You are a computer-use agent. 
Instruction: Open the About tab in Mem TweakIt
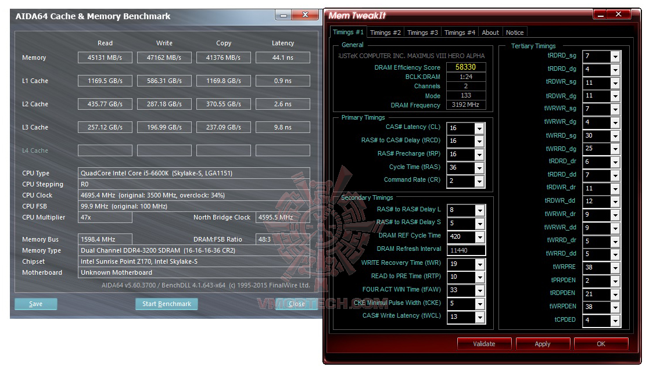point(490,33)
